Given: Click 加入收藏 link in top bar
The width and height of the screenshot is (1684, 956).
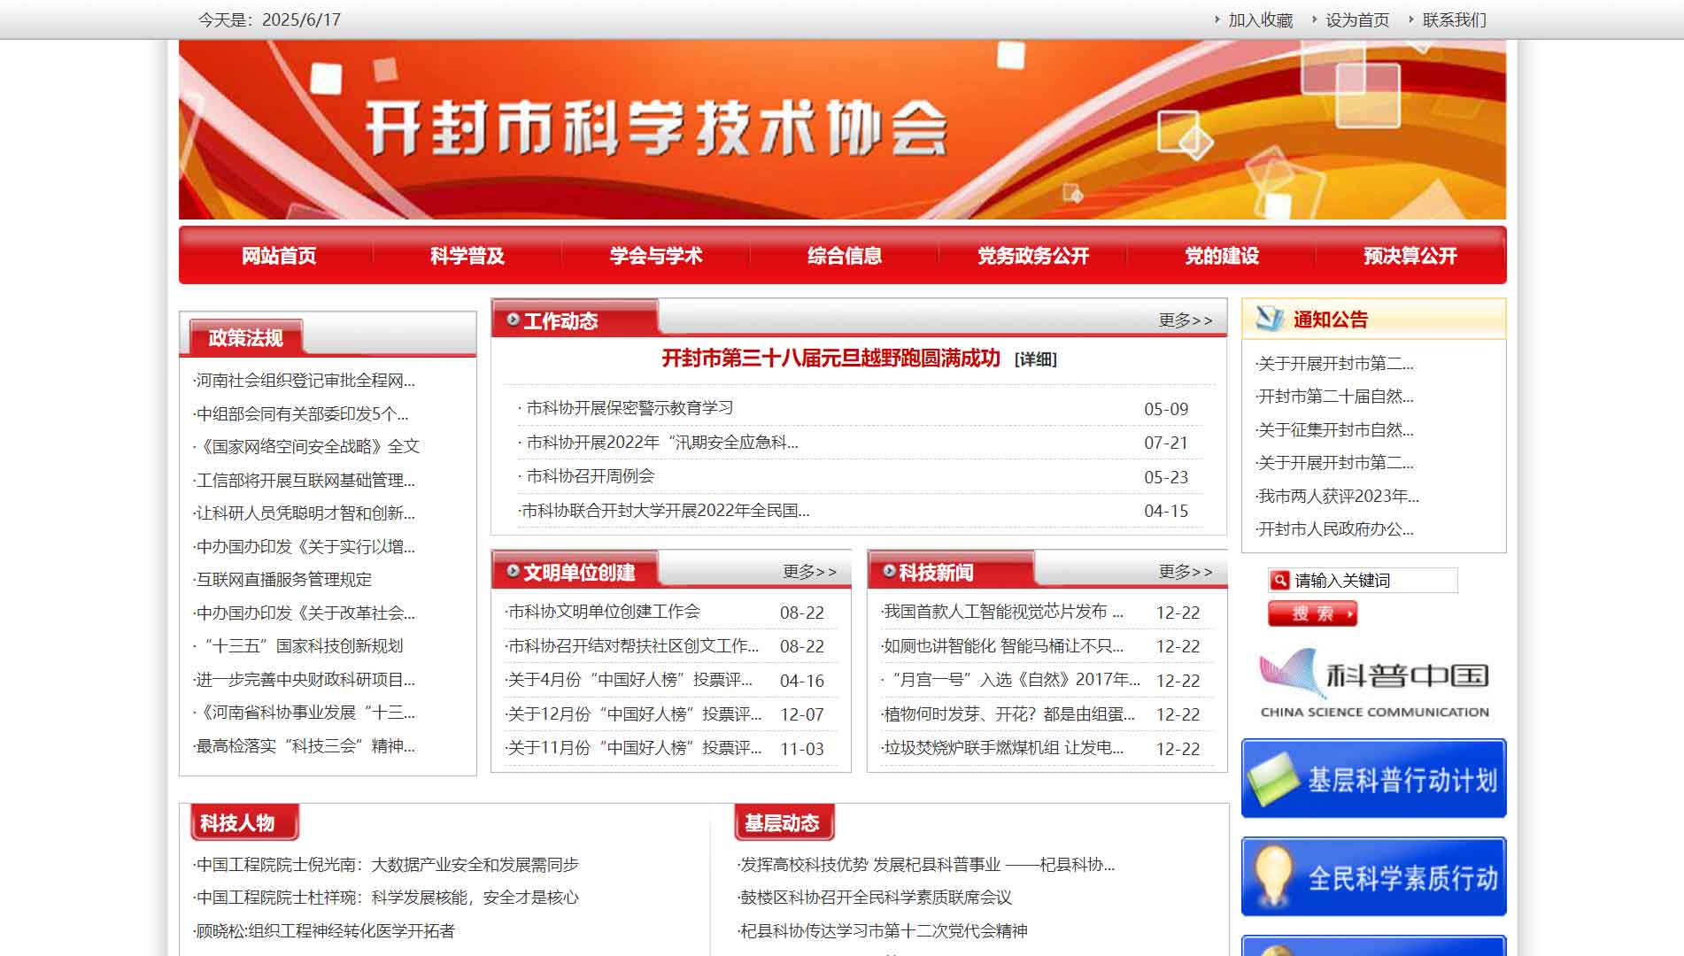Looking at the screenshot, I should (1260, 19).
